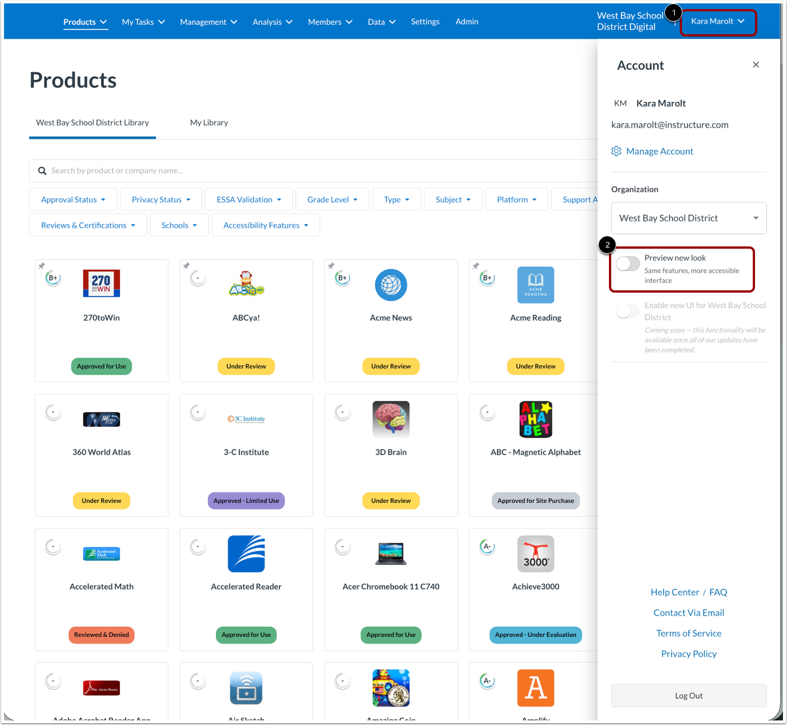
Task: Click the Acer Chromebook laptop image
Action: click(391, 554)
